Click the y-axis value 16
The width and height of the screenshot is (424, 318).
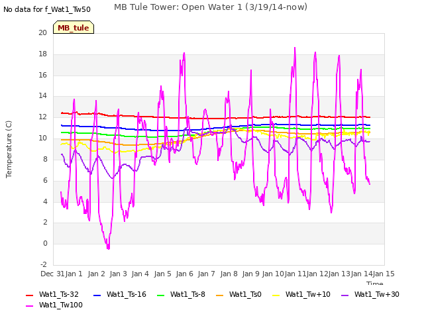click(42, 75)
